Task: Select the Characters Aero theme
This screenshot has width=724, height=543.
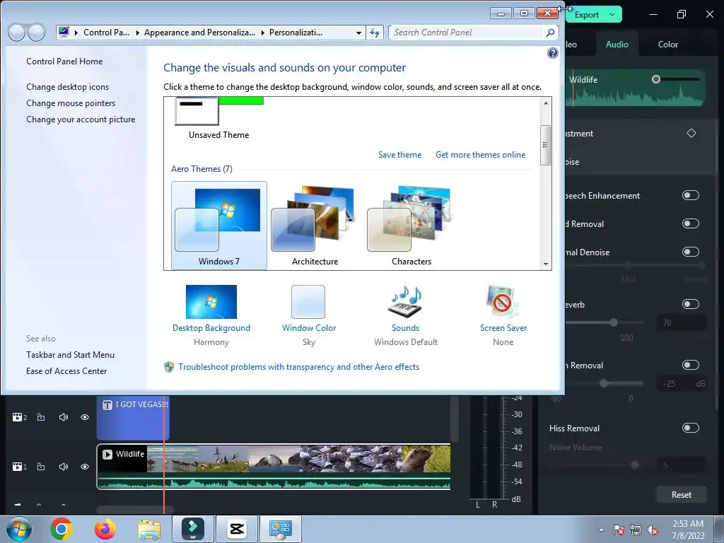Action: (x=411, y=226)
